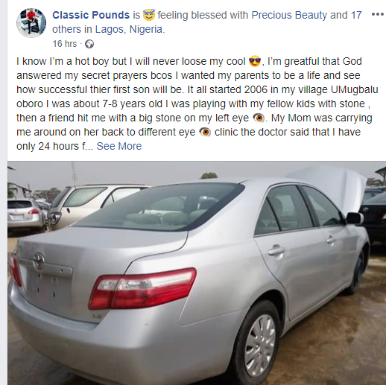The width and height of the screenshot is (386, 385).
Task: Click the rear wheel hubcap in the photo
Action: tap(260, 346)
